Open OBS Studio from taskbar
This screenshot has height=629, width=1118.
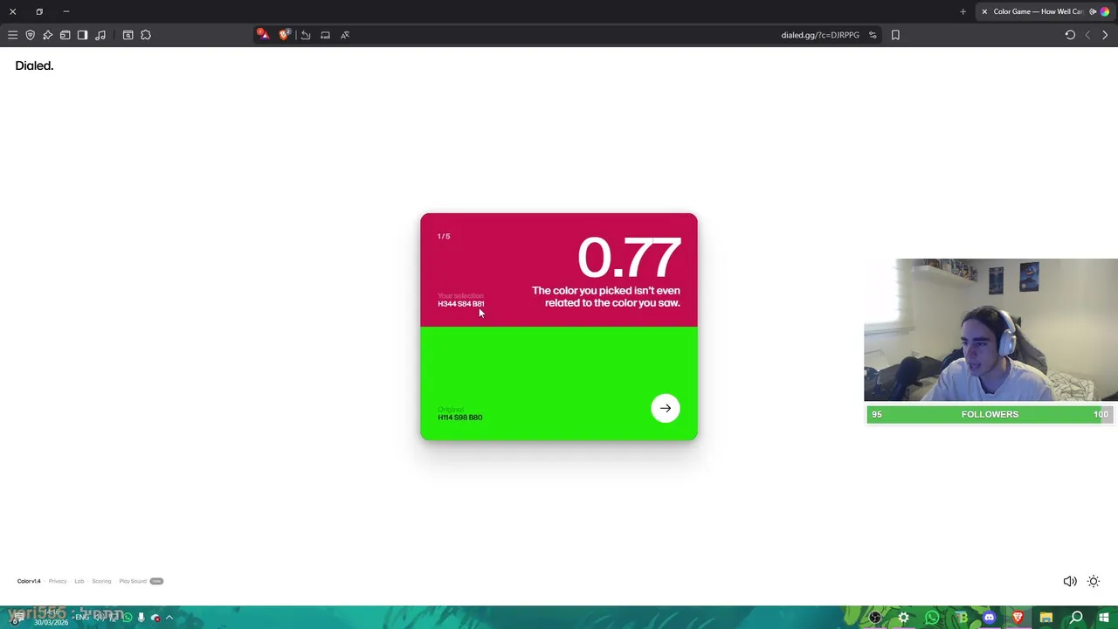[x=875, y=618]
